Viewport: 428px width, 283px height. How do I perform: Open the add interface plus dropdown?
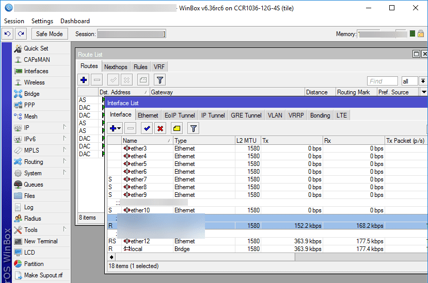tap(115, 128)
